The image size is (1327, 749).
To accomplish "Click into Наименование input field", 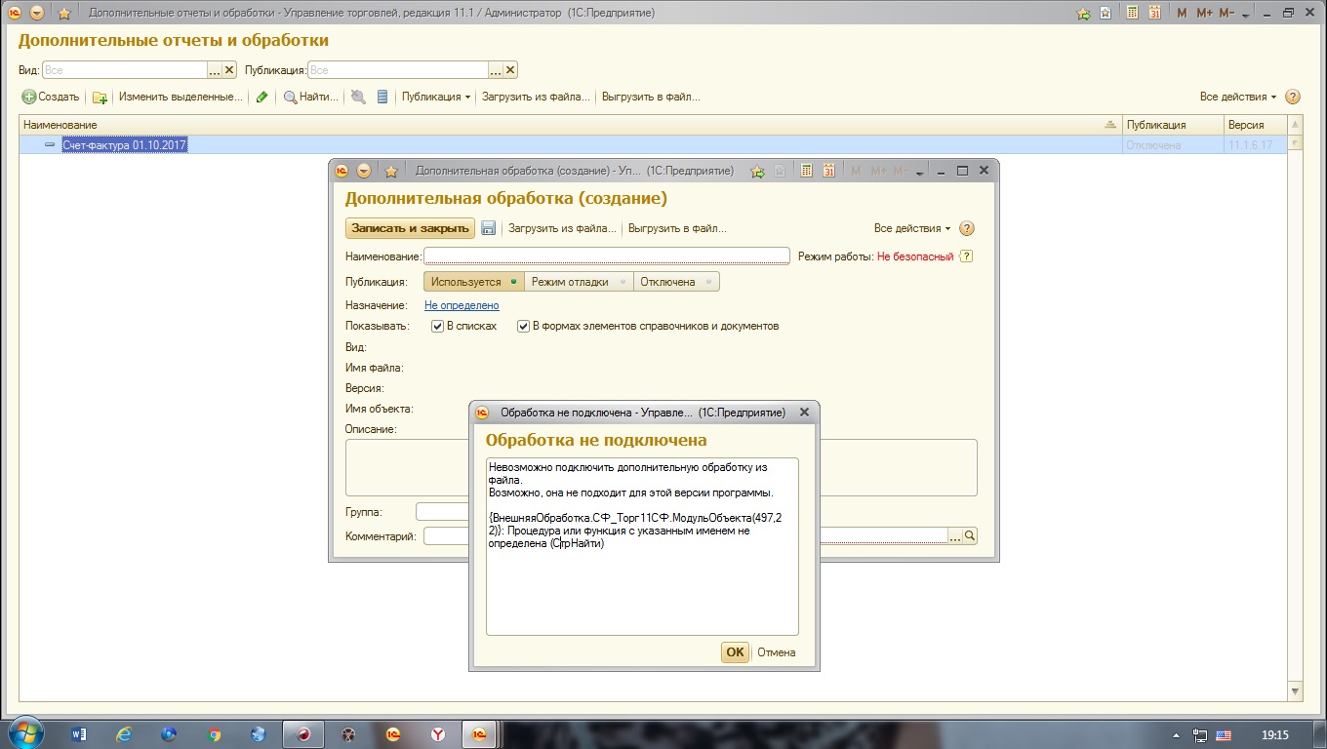I will [x=606, y=256].
